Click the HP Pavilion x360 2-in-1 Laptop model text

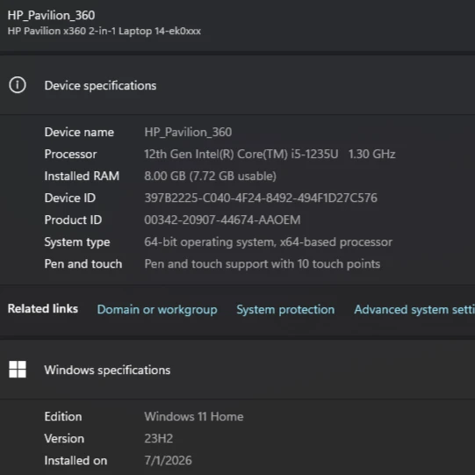pos(104,31)
